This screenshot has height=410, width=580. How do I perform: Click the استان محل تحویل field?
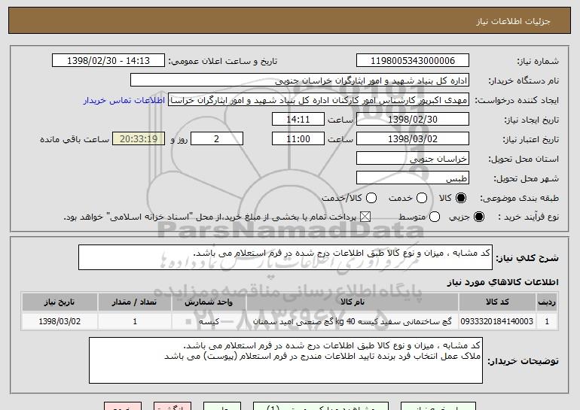[413, 159]
